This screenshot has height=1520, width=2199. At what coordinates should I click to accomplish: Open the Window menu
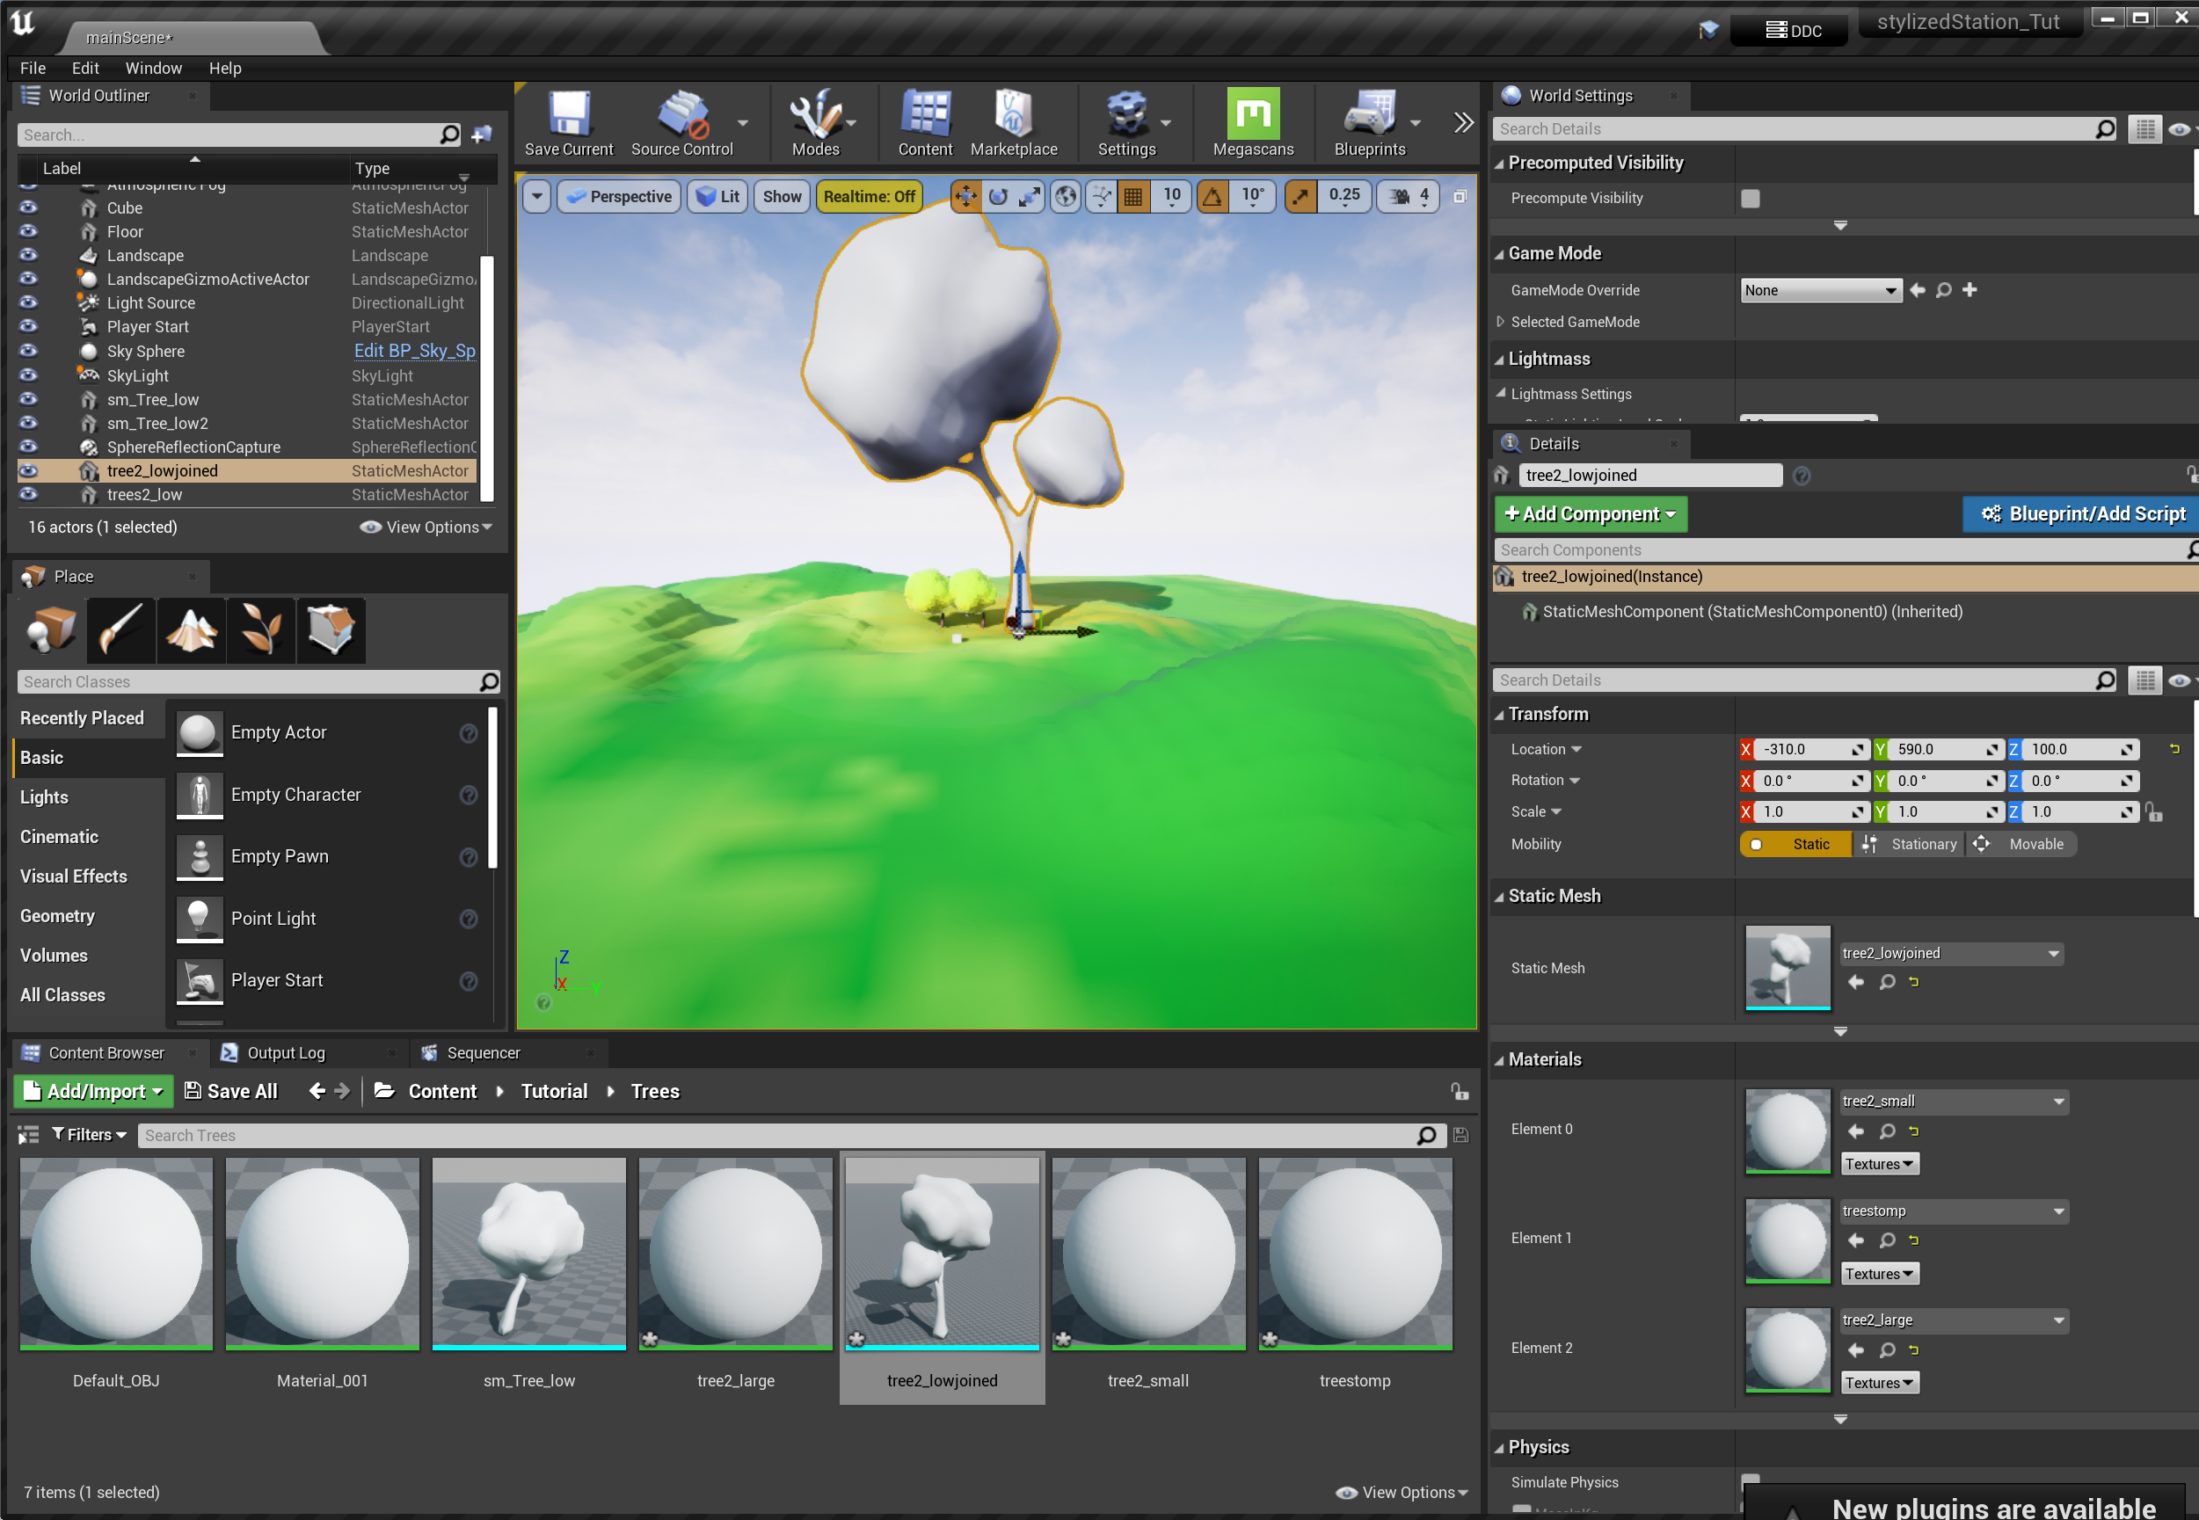152,69
